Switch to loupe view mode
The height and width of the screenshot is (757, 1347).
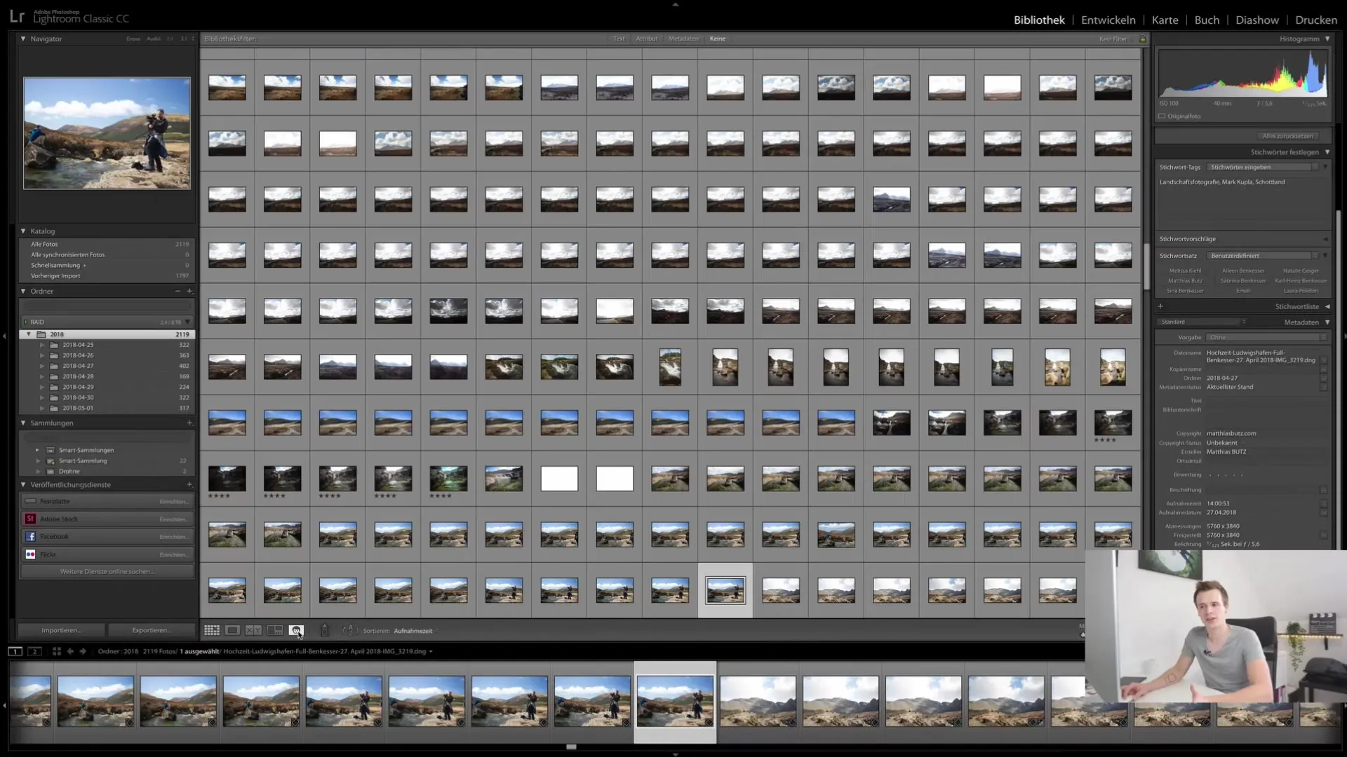[233, 630]
